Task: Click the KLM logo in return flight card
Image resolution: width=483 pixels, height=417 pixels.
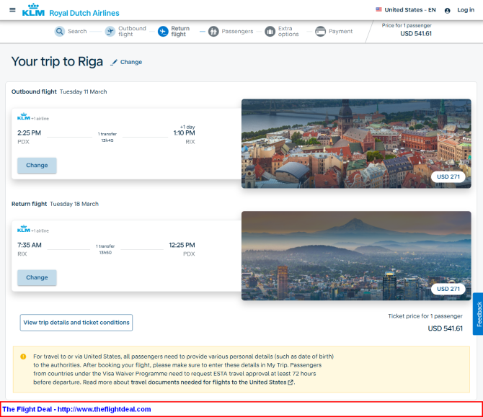Action: (24, 228)
